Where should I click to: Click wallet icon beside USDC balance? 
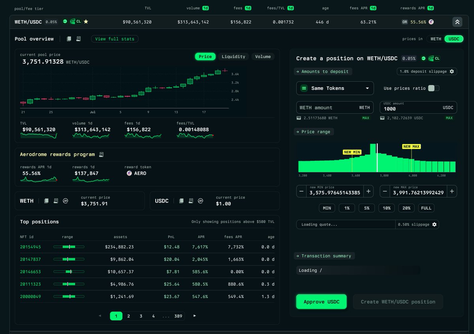coord(382,118)
